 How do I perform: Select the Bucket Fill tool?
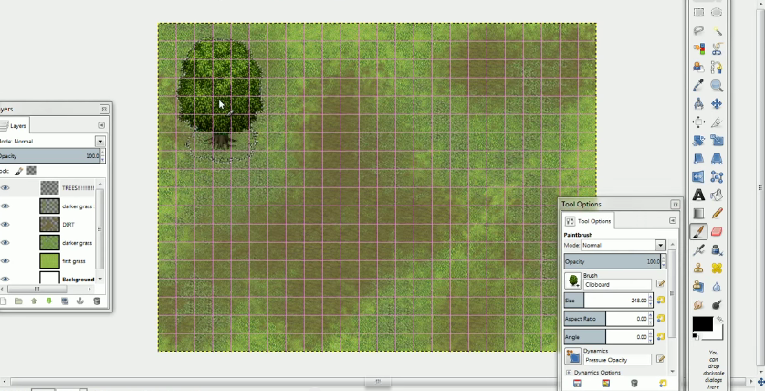(717, 195)
